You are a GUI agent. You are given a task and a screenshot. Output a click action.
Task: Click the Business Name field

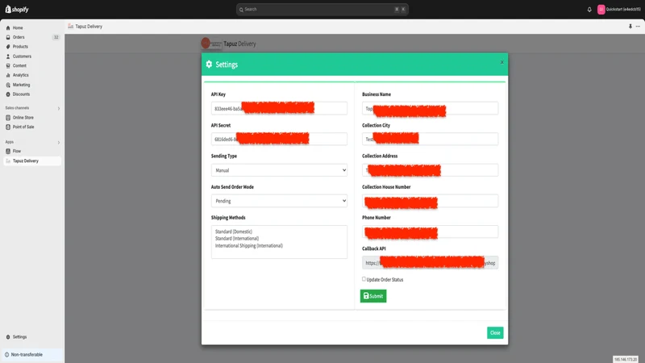[430, 108]
